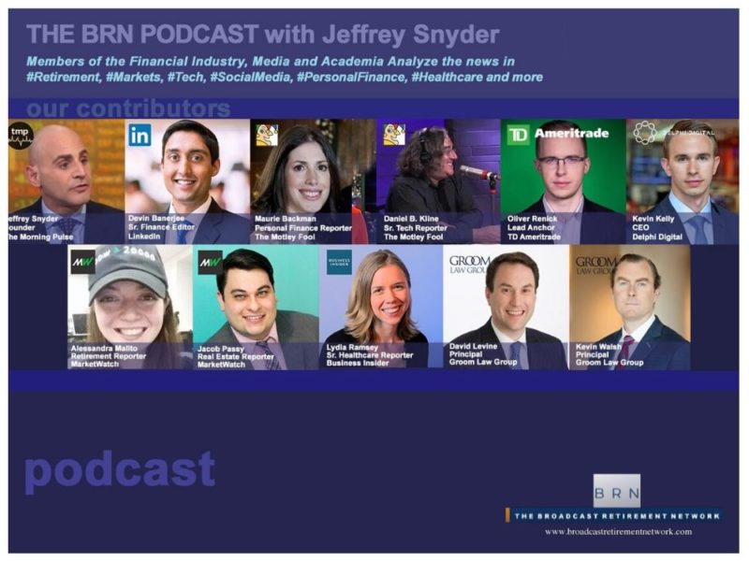Click Motley Fool jester logo on Maurie Backman's photo

pyautogui.click(x=267, y=135)
